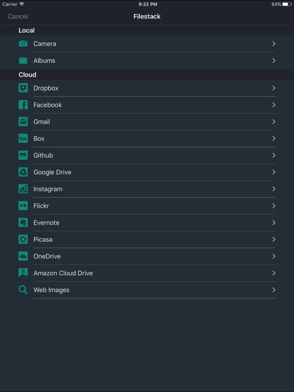Open Instagram using its arrow
The height and width of the screenshot is (392, 294).
point(274,189)
